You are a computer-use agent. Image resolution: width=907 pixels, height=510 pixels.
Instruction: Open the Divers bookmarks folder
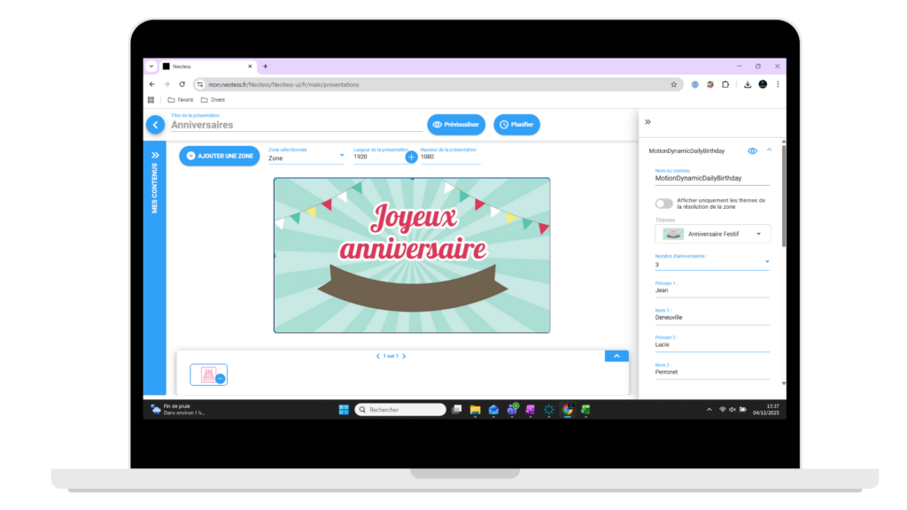point(213,99)
